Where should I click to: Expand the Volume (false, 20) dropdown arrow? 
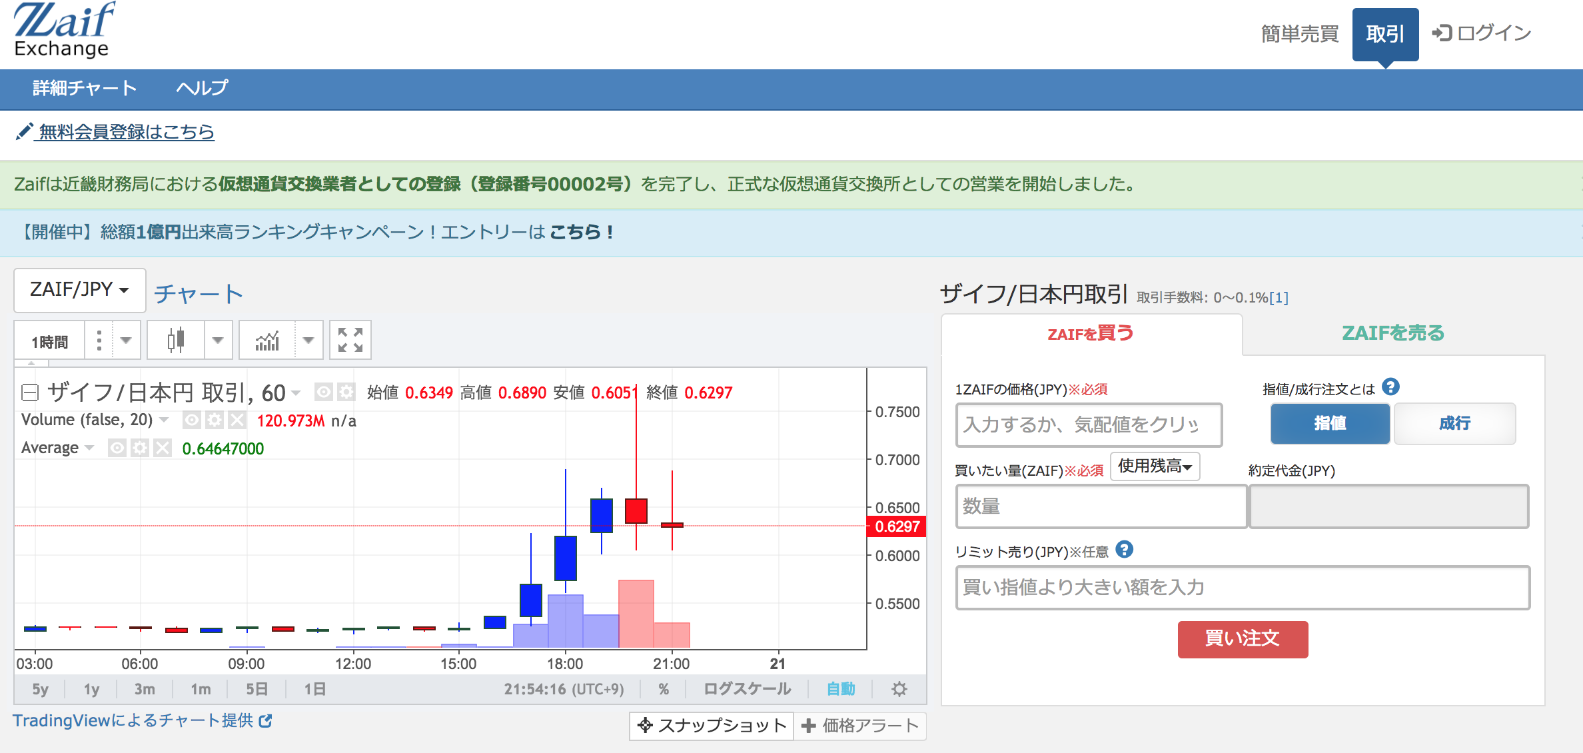tap(164, 420)
